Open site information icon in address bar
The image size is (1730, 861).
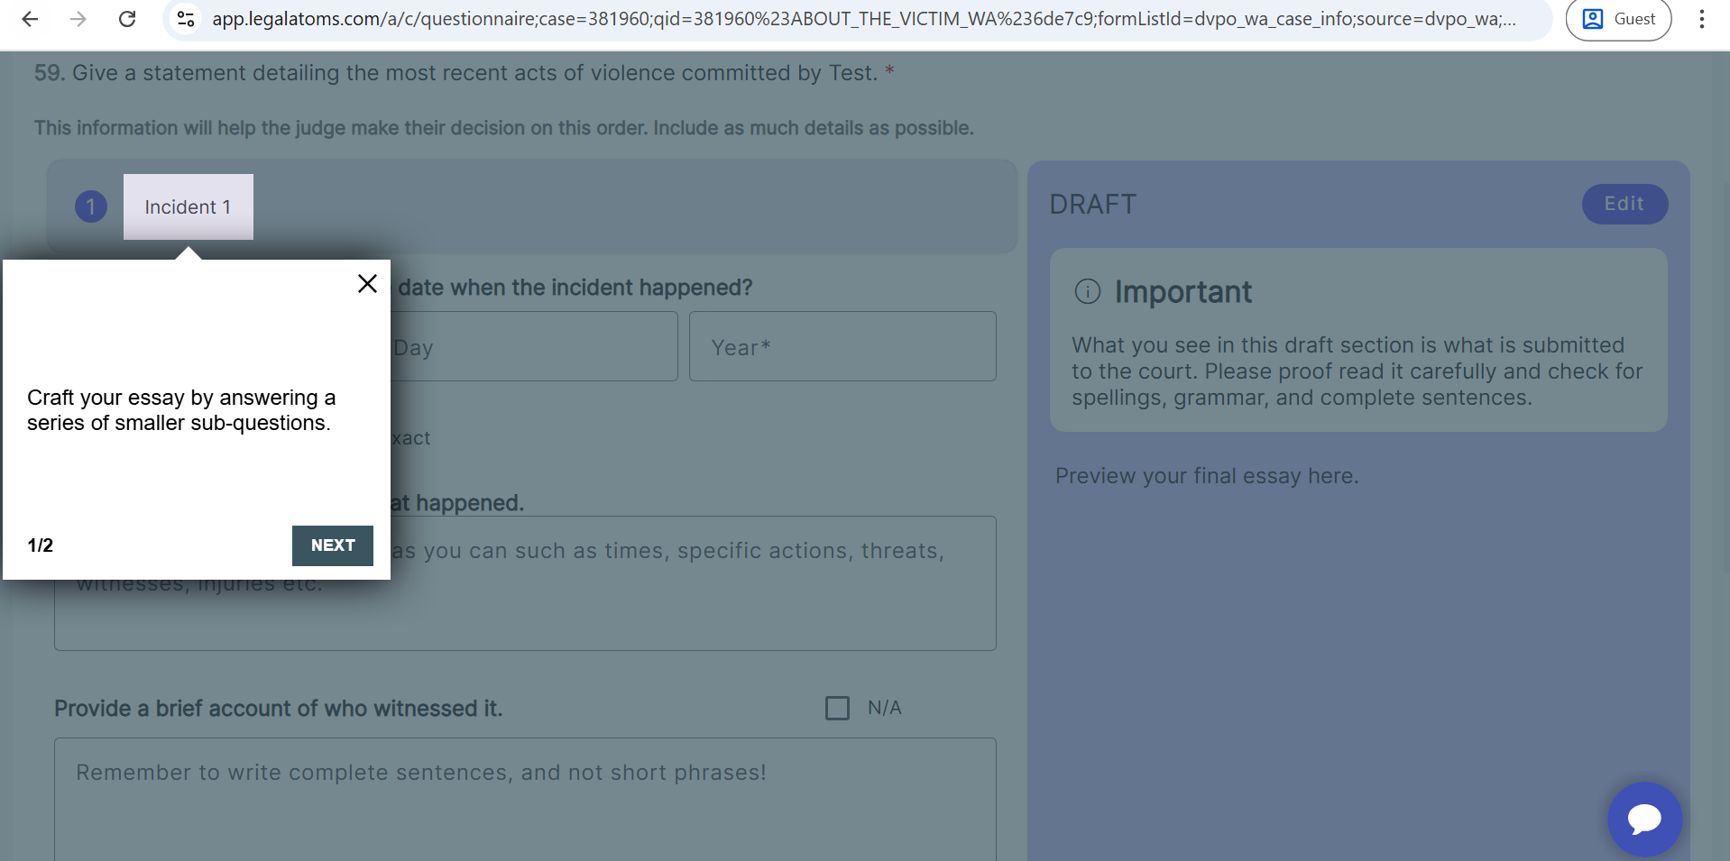coord(186,19)
